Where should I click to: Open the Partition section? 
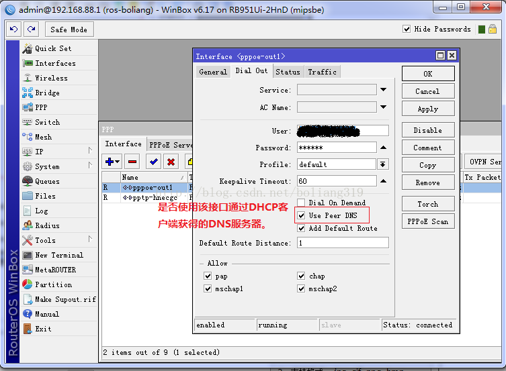[59, 284]
